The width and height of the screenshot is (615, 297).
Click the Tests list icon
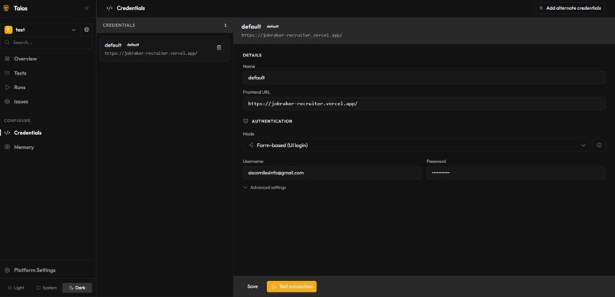(7, 73)
